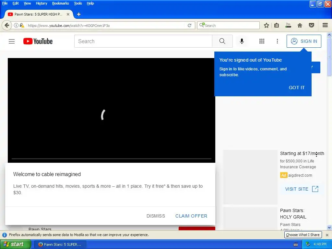The width and height of the screenshot is (332, 249).
Task: Open the View menu
Action: click(x=27, y=3)
